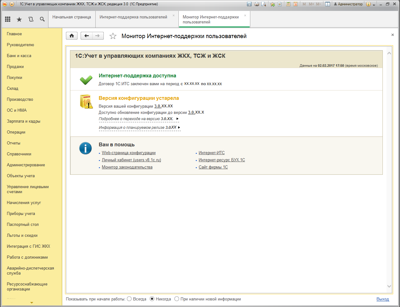Click the "Выход" link
This screenshot has width=400, height=307.
click(382, 299)
